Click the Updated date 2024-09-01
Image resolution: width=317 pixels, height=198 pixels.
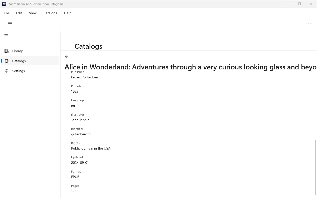[80, 163]
